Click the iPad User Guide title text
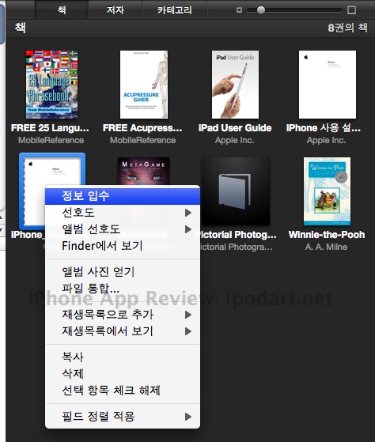 235,128
